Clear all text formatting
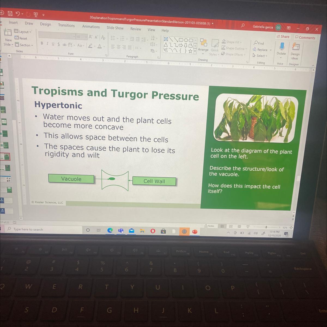The height and width of the screenshot is (327, 327). pos(103,38)
